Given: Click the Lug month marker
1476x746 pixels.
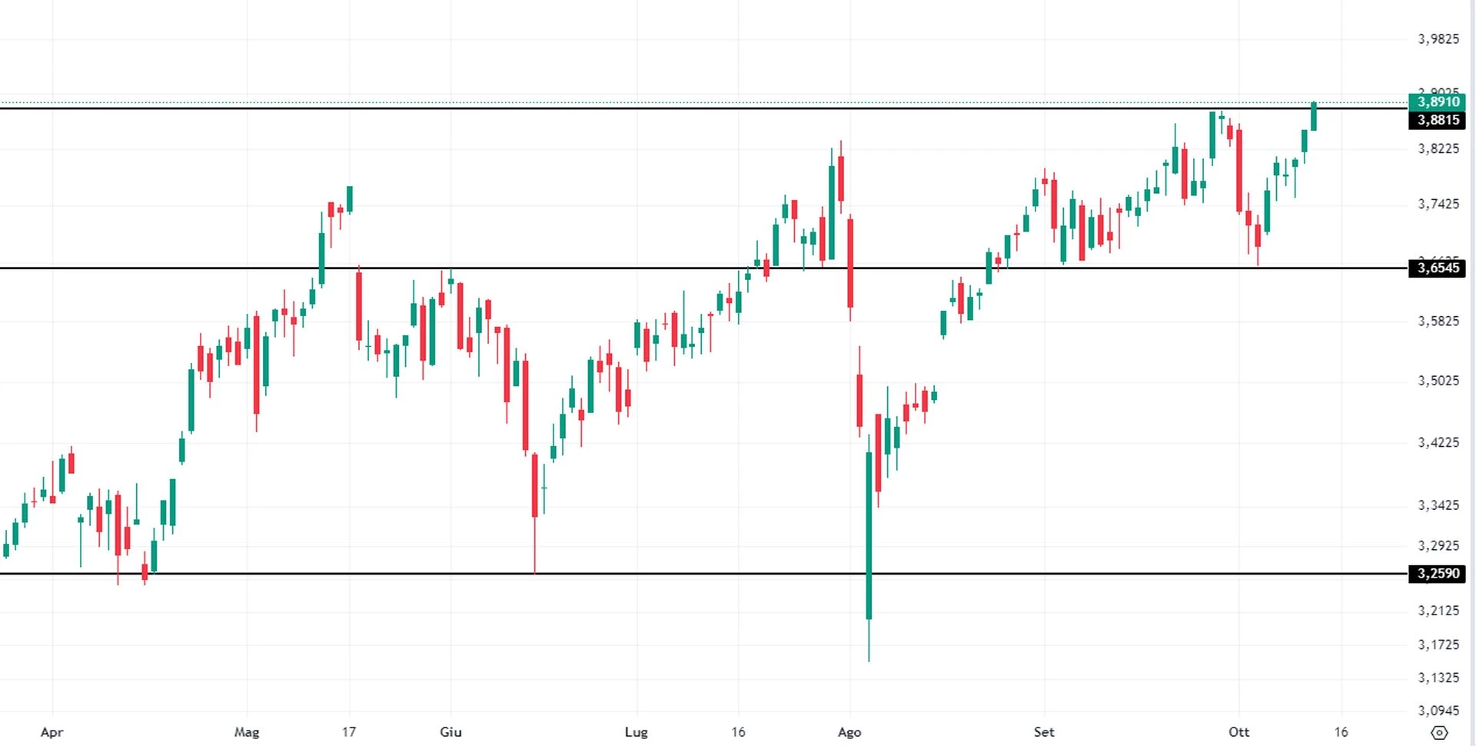Looking at the screenshot, I should (x=636, y=732).
